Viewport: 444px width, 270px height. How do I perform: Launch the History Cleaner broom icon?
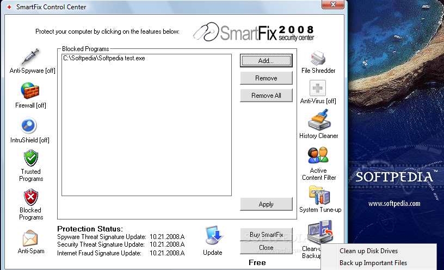coord(319,120)
